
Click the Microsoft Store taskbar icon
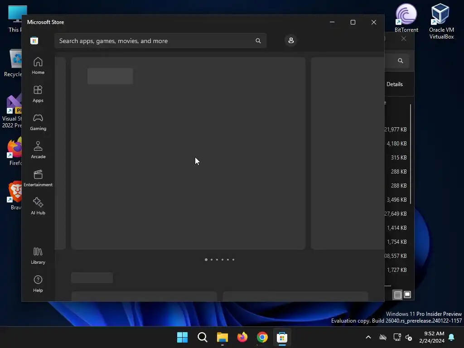(282, 337)
